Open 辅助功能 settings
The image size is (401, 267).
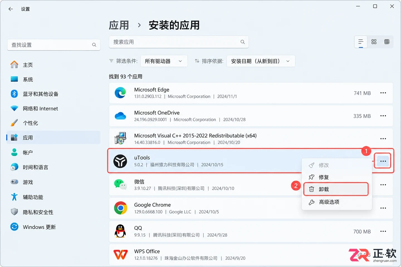coord(53,197)
